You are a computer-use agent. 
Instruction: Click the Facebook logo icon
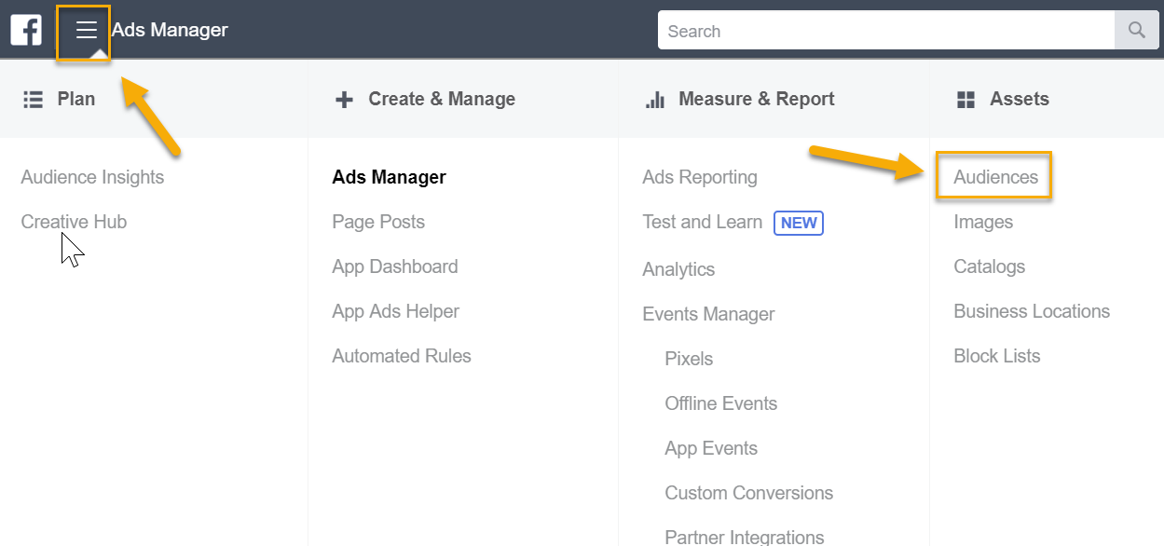[x=26, y=30]
